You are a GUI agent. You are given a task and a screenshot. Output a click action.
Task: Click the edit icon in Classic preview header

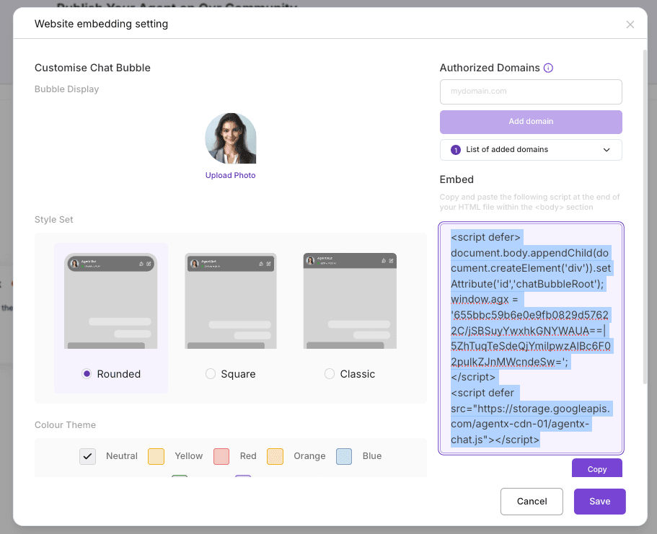(391, 260)
